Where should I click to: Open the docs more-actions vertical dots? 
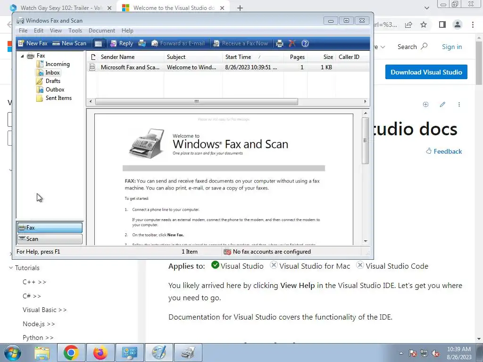[x=459, y=104]
